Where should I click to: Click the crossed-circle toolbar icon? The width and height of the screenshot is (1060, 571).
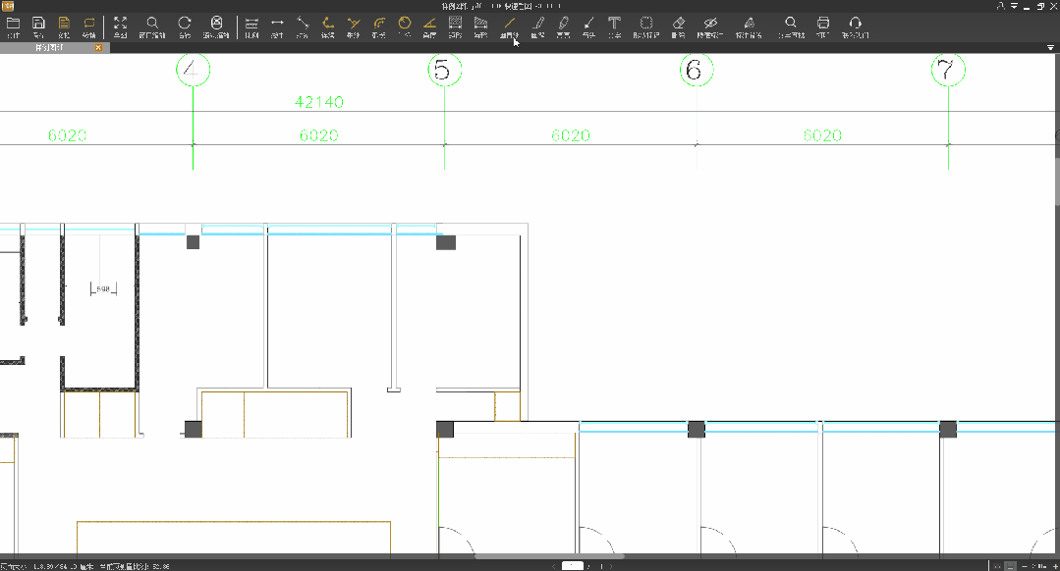(216, 27)
